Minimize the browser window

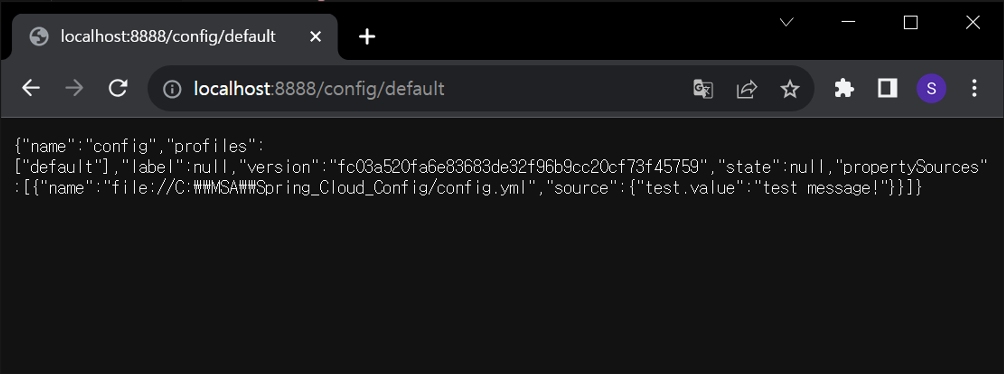coord(848,22)
